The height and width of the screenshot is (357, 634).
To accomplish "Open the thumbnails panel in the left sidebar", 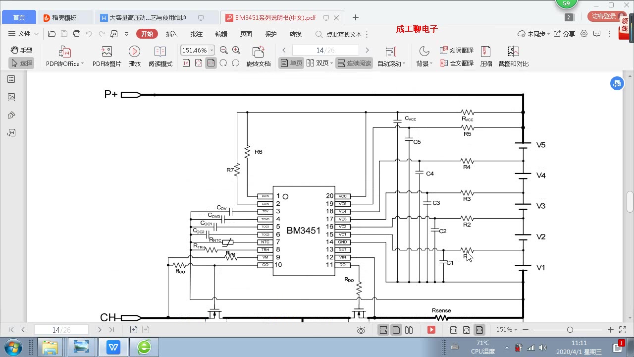I will tap(11, 97).
